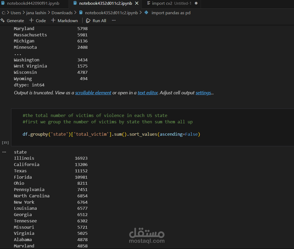This screenshot has width=294, height=249.
Task: Click C: in the breadcrumb path
Action: click(x=4, y=13)
